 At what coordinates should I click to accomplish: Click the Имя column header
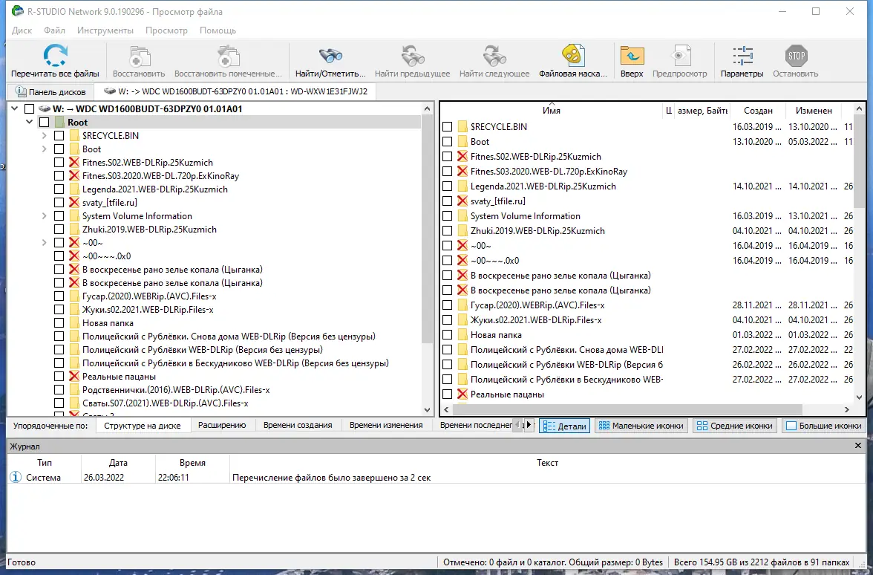pyautogui.click(x=552, y=110)
